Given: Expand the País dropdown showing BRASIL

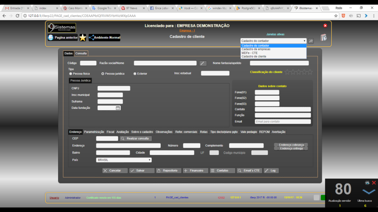Looking at the screenshot, I should point(124,160).
